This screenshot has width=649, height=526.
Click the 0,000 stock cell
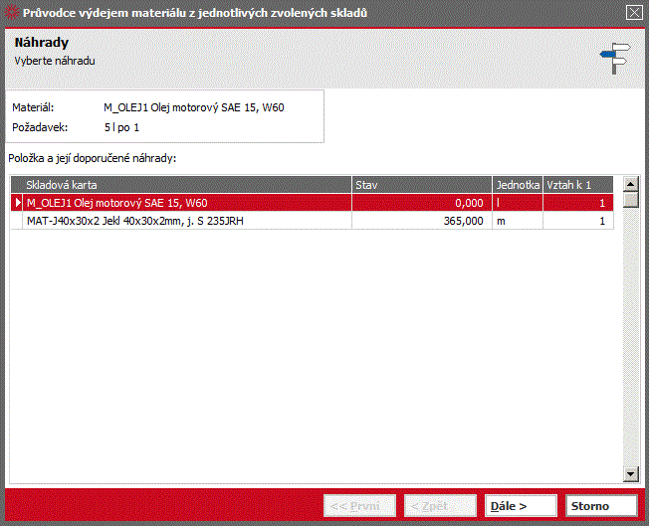[x=422, y=203]
